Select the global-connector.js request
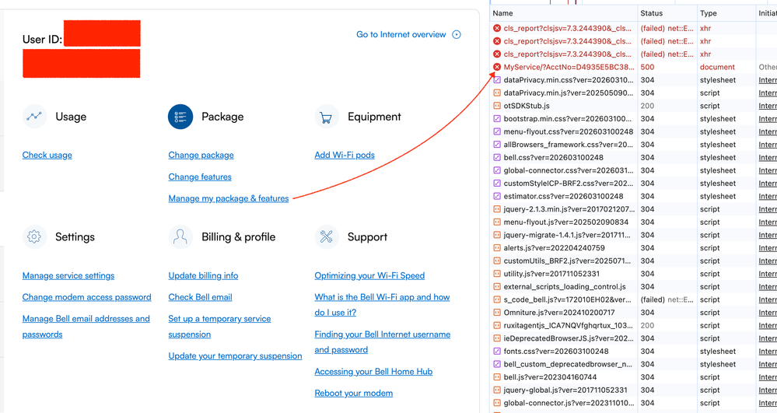 [633, 403]
